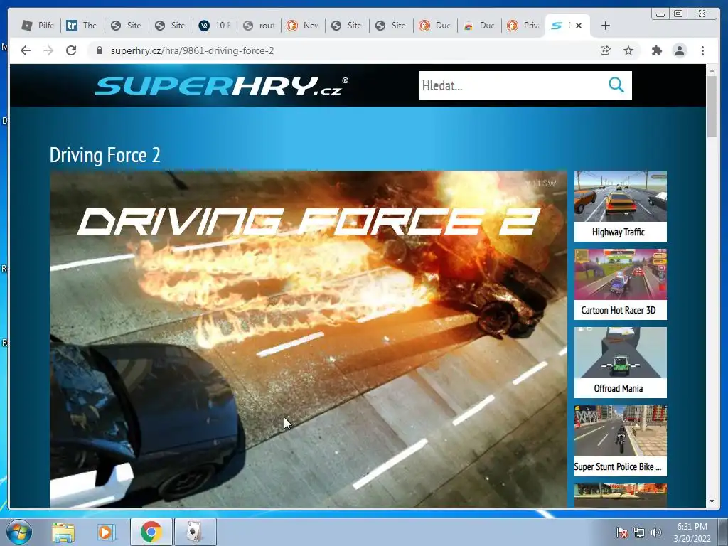728x546 pixels.
Task: Switch to the 'New' tab
Action: [x=303, y=26]
